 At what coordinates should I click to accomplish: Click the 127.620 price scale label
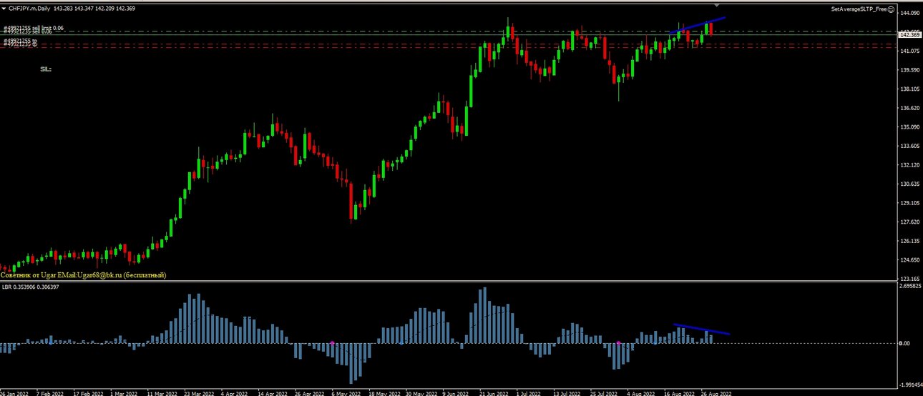910,222
